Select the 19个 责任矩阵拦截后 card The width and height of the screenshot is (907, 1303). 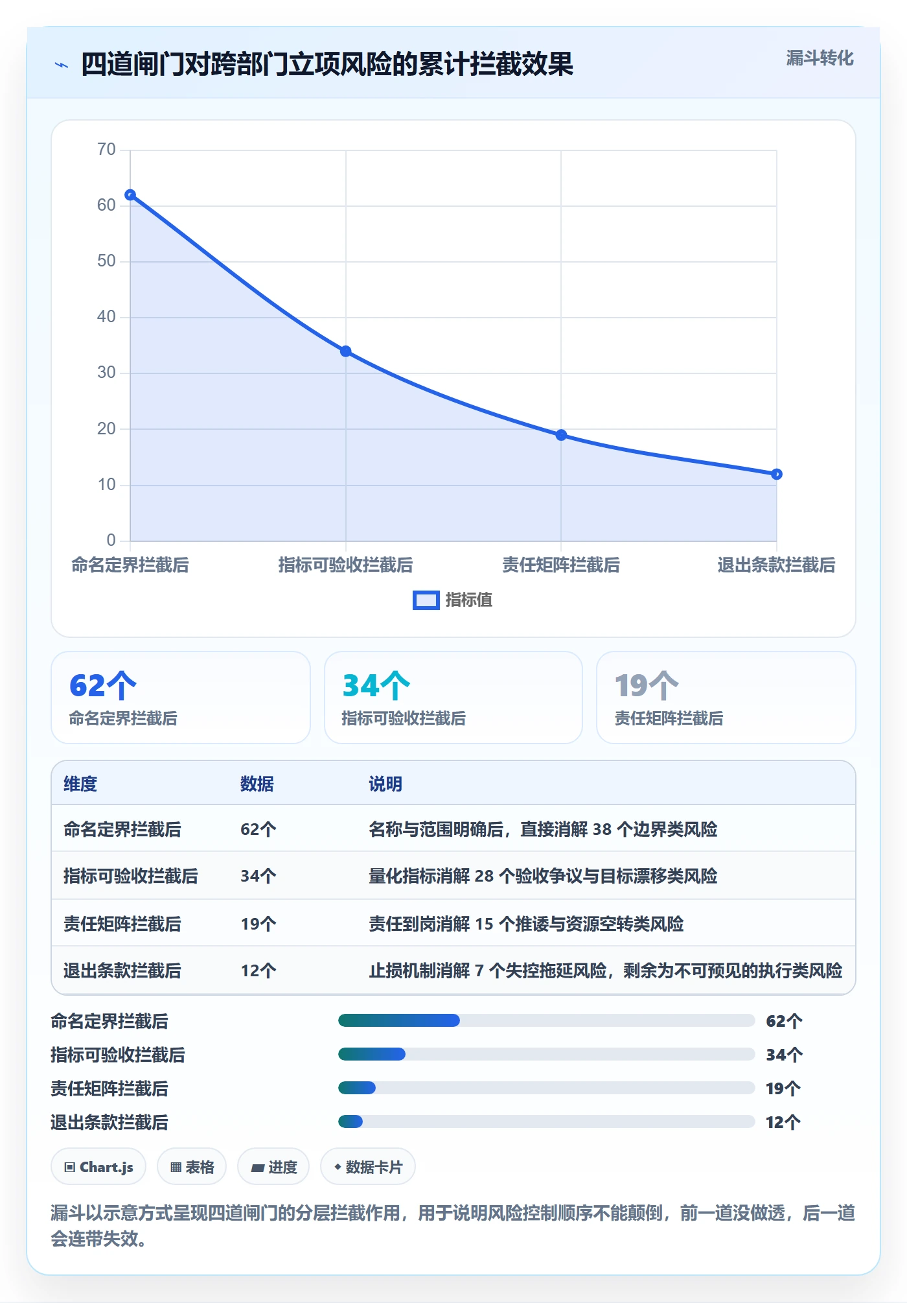tap(726, 698)
